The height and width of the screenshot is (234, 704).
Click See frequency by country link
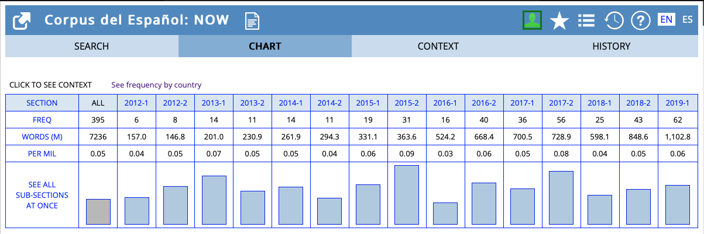pyautogui.click(x=156, y=85)
